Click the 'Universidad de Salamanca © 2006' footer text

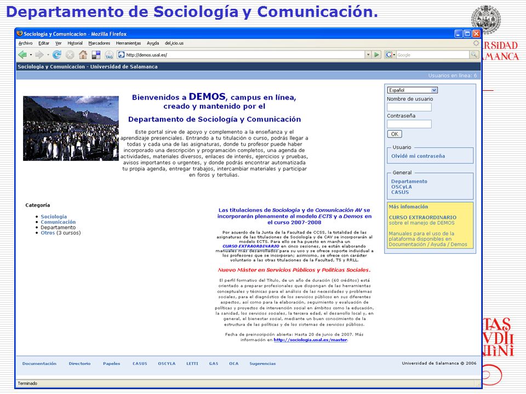pyautogui.click(x=439, y=363)
